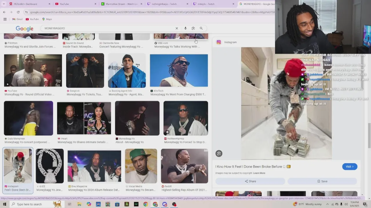This screenshot has width=371, height=208.
Task: Open the About - MoneyBagg Yo image
Action: click(137, 118)
